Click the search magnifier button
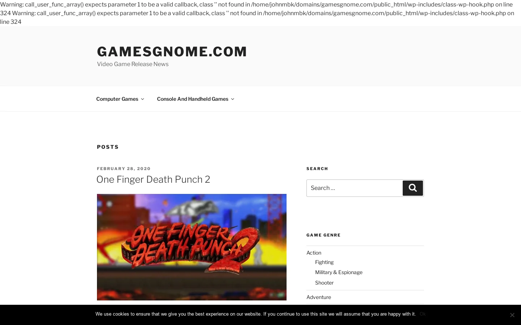521x325 pixels. coord(413,188)
